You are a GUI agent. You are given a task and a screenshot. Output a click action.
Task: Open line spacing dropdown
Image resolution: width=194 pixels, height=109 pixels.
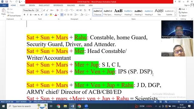click(x=76, y=15)
